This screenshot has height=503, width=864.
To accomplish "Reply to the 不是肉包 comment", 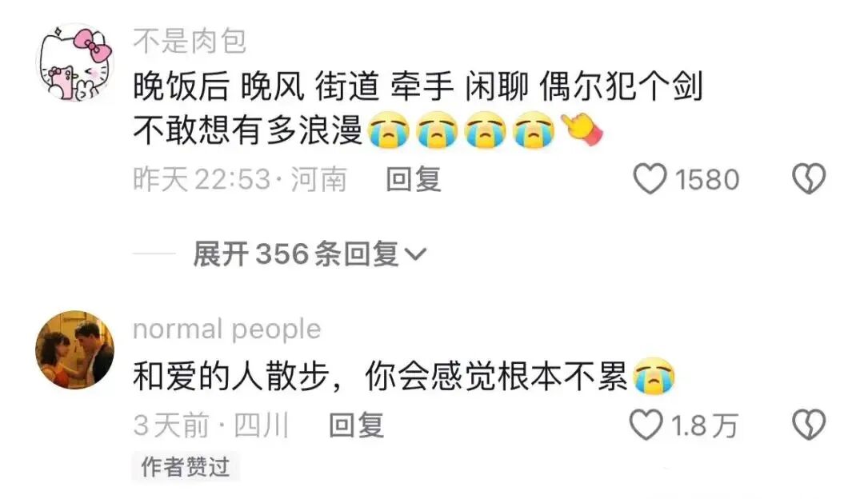I will [x=414, y=180].
